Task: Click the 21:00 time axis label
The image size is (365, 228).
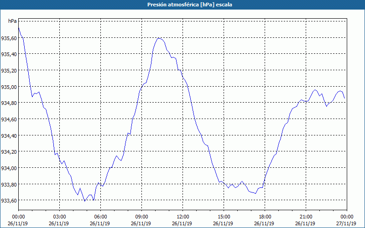Action: (306, 217)
